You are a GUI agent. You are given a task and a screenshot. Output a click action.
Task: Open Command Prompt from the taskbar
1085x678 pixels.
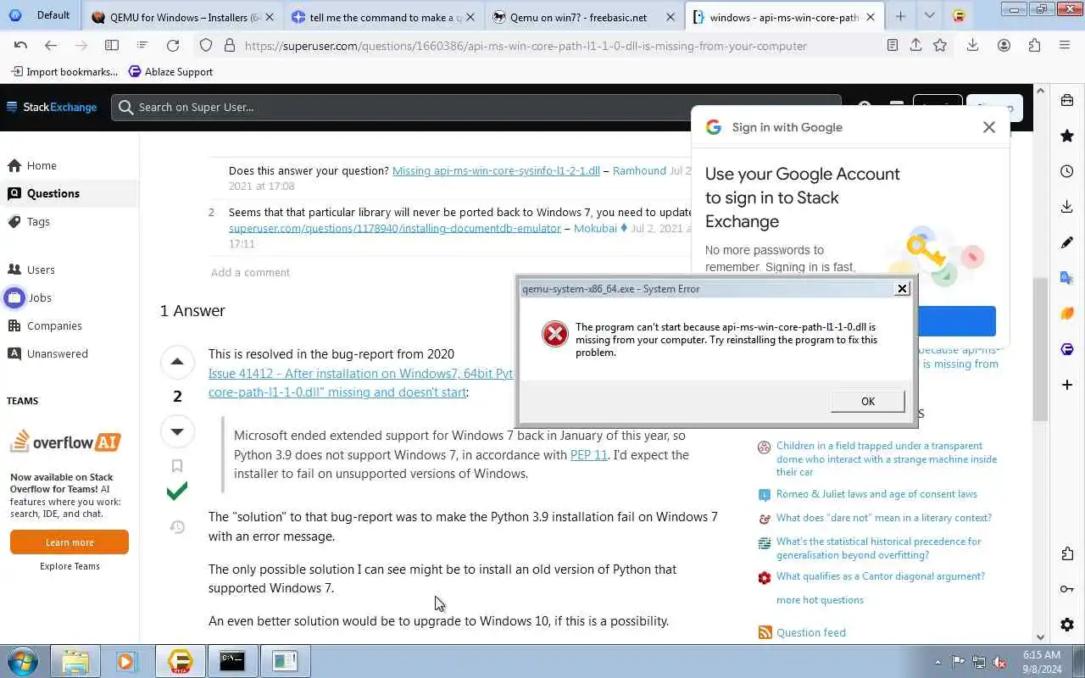[232, 661]
